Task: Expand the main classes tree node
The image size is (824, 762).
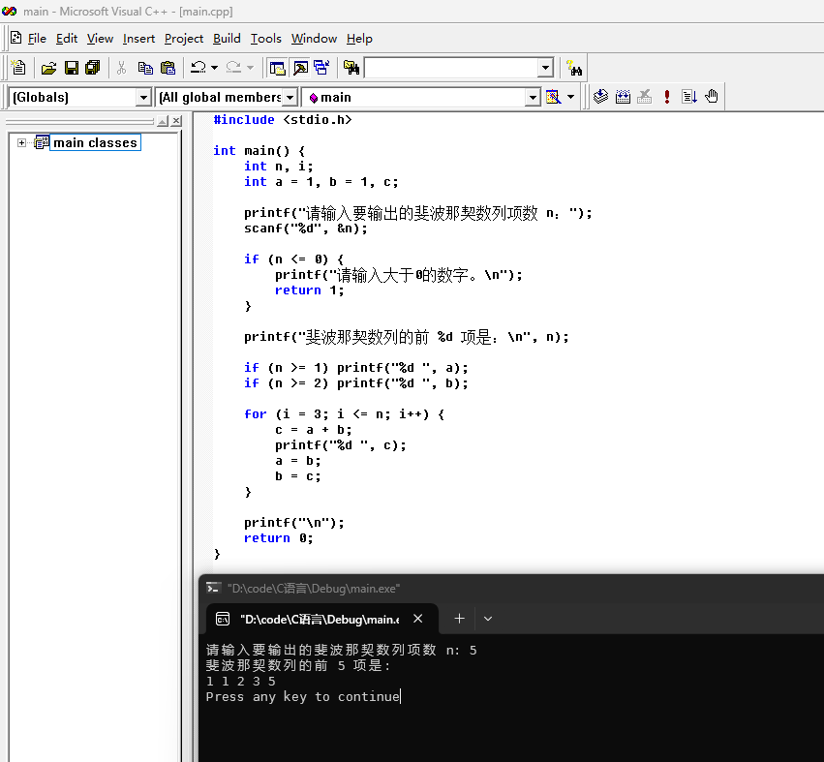Action: (21, 143)
